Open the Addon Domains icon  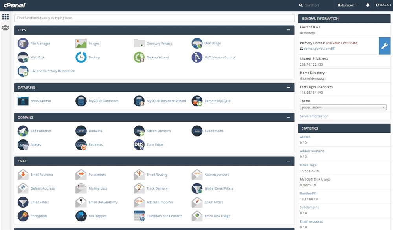tap(139, 131)
